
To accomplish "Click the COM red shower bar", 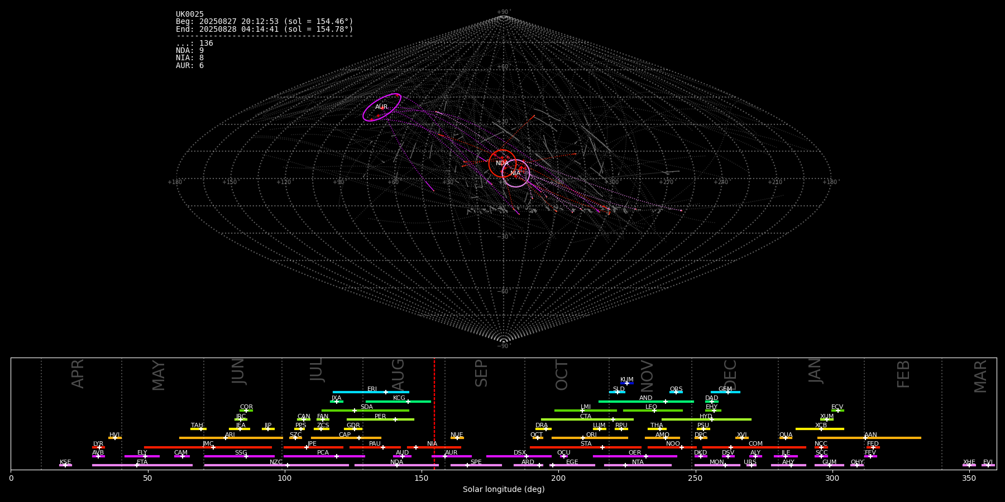I will (755, 447).
